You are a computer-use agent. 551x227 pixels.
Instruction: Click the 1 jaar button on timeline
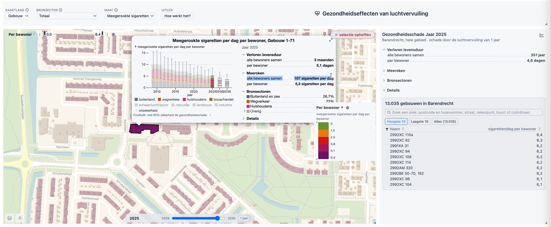[x=244, y=218]
